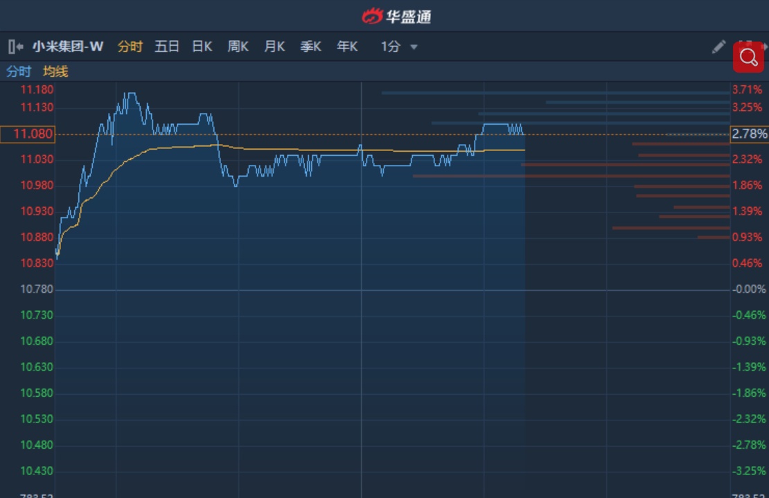The width and height of the screenshot is (769, 498).
Task: Select the yellow 分时 tab in toolbar
Action: 130,47
